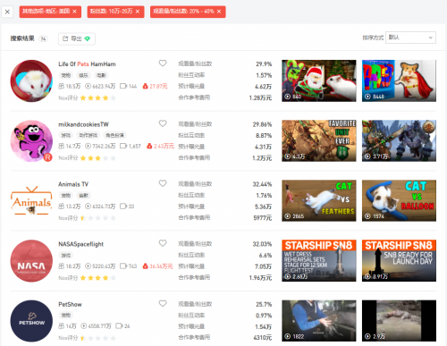
Task: Open the FAVORITE UNIT EVER video thumbnail
Action: tap(319, 141)
